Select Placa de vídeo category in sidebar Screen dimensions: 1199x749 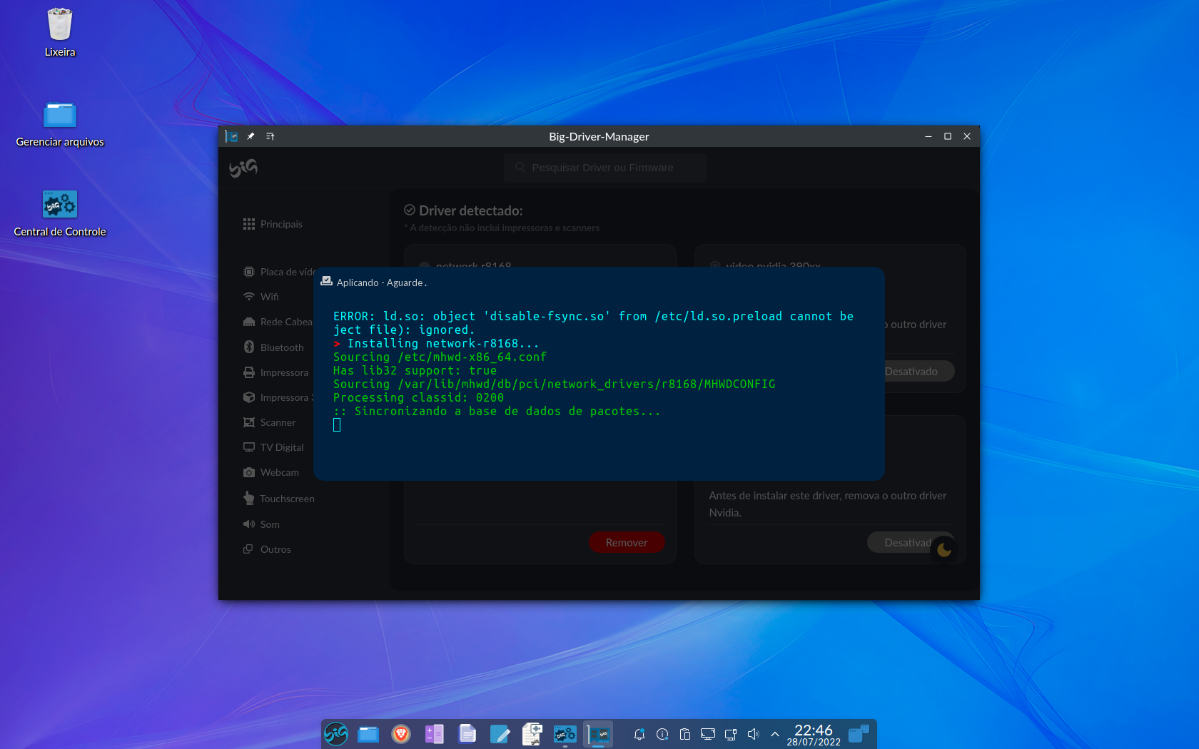click(280, 272)
